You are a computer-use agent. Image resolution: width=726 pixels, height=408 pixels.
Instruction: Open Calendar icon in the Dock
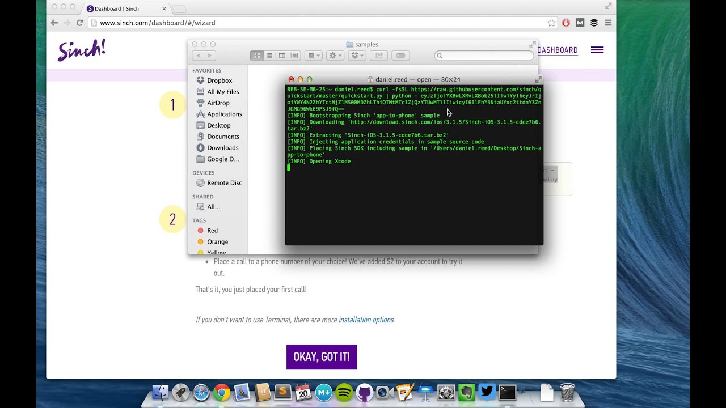coord(303,392)
